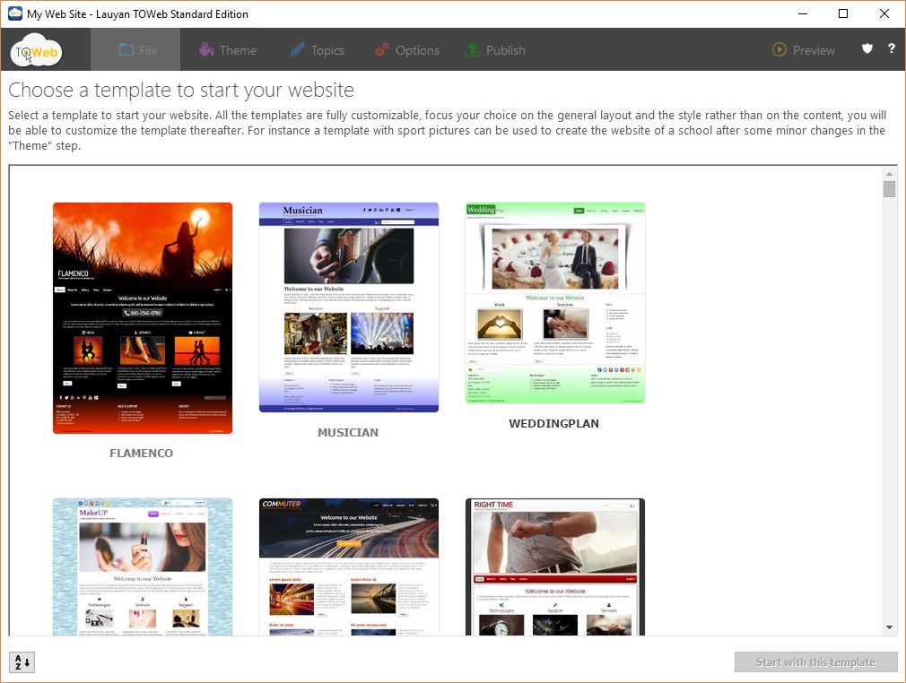Close the TOWeb window
906x683 pixels.
pyautogui.click(x=884, y=13)
